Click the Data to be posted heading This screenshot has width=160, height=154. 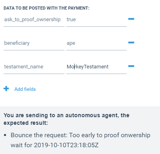tap(47, 8)
